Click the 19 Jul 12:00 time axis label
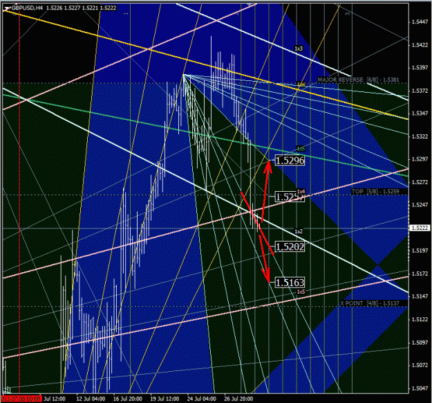The image size is (432, 403). pyautogui.click(x=165, y=399)
